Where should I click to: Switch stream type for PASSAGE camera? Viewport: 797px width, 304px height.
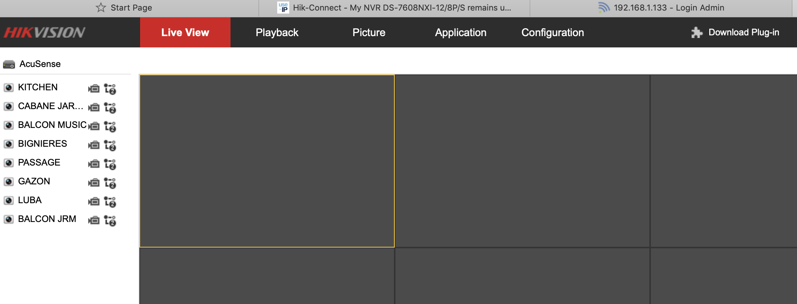110,164
